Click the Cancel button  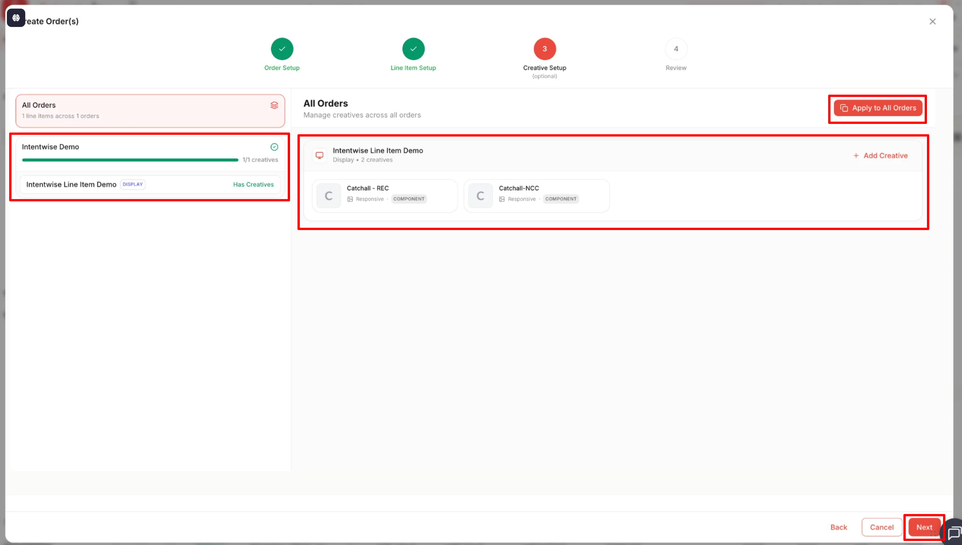882,527
